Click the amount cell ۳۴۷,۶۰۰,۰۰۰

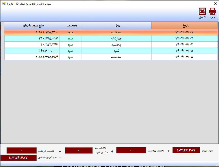(x=32, y=51)
